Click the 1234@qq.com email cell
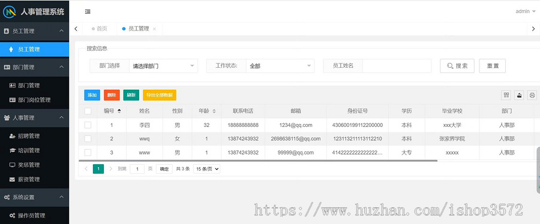540x224 pixels. click(296, 125)
